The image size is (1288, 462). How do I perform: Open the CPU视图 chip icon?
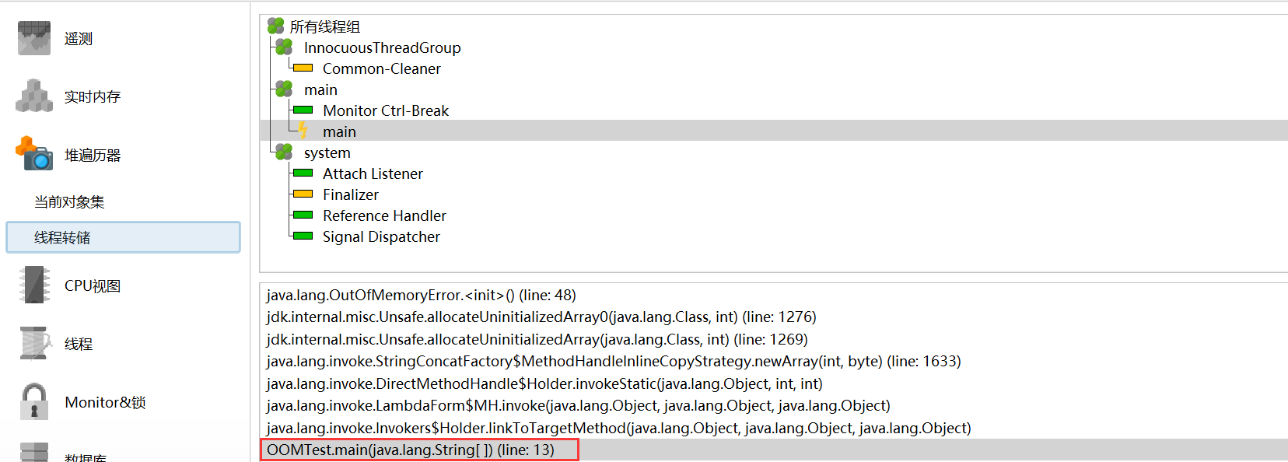(34, 285)
